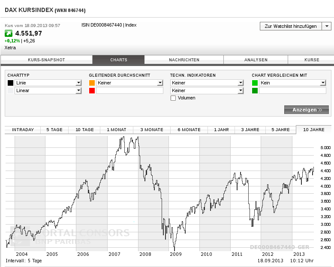Open the Nachrichten tab
The width and height of the screenshot is (334, 267).
pos(184,60)
